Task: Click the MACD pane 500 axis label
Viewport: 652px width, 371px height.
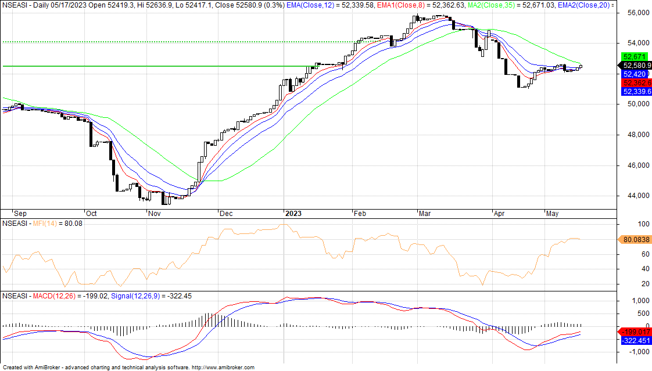Action: 644,314
